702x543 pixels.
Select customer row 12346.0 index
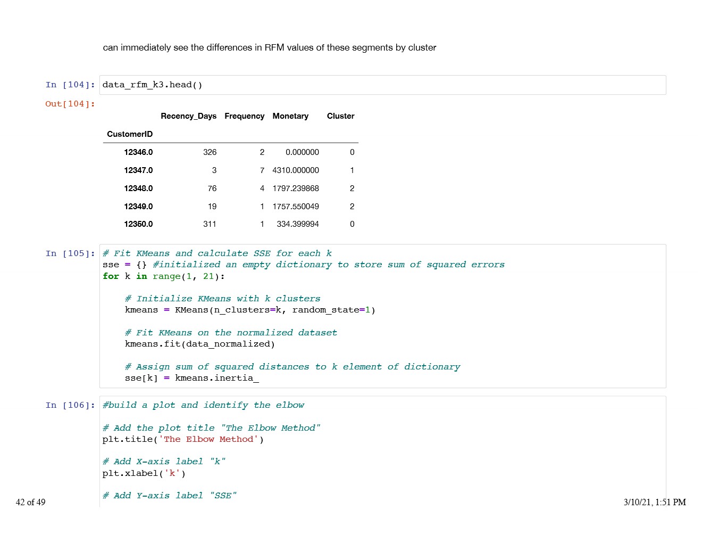138,152
